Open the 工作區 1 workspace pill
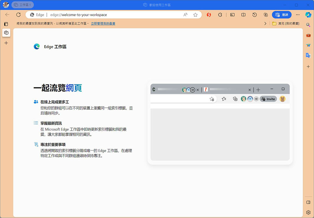The image size is (314, 218). [22, 5]
